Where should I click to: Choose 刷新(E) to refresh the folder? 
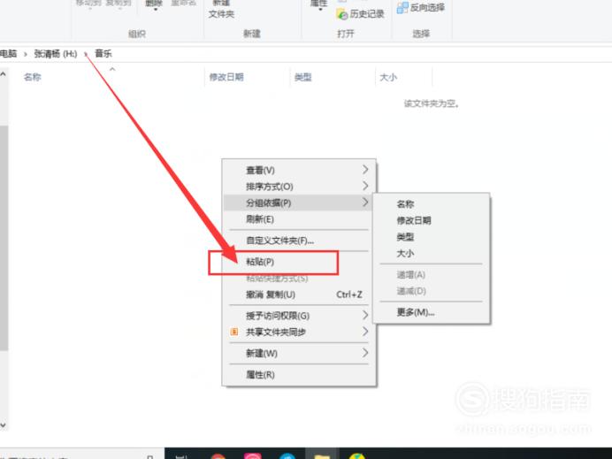point(299,219)
